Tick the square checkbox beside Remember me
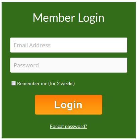The height and width of the screenshot is (140, 137). [x=14, y=83]
